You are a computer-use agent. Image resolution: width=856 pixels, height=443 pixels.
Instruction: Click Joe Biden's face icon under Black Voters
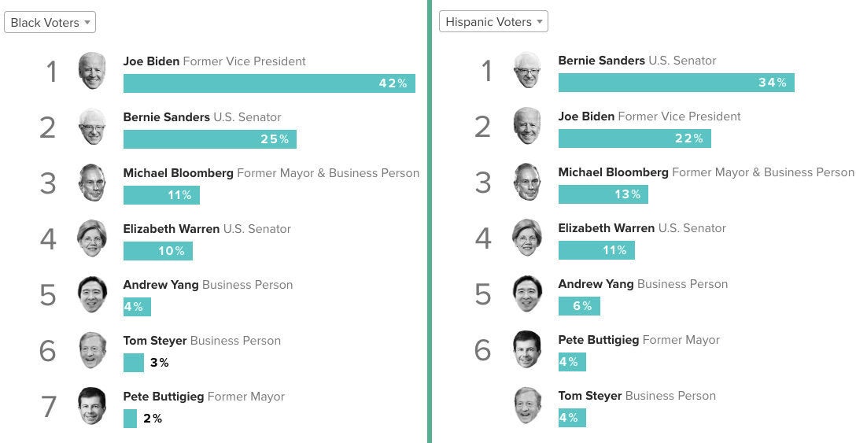point(92,71)
